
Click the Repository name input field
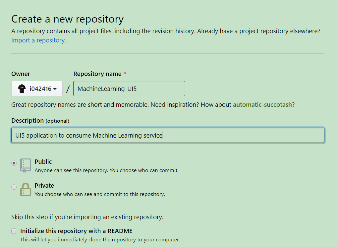[129, 89]
